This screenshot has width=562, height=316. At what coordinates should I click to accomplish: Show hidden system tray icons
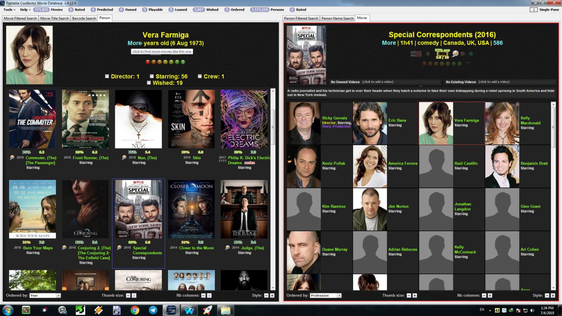(490, 310)
